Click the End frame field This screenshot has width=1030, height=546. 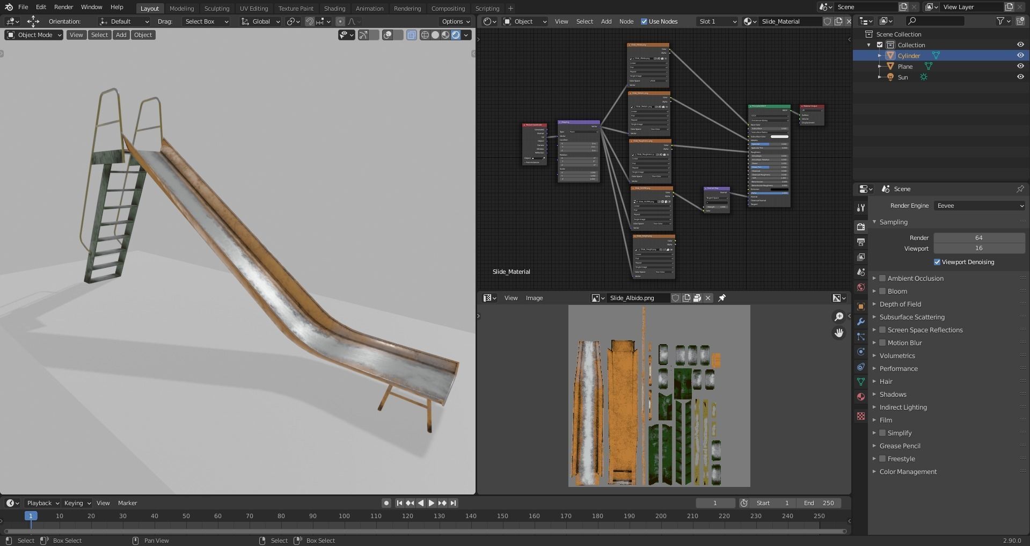pos(819,503)
